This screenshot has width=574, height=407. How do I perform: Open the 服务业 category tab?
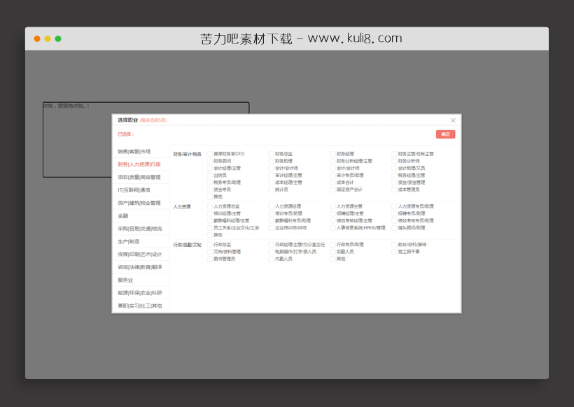pyautogui.click(x=125, y=280)
